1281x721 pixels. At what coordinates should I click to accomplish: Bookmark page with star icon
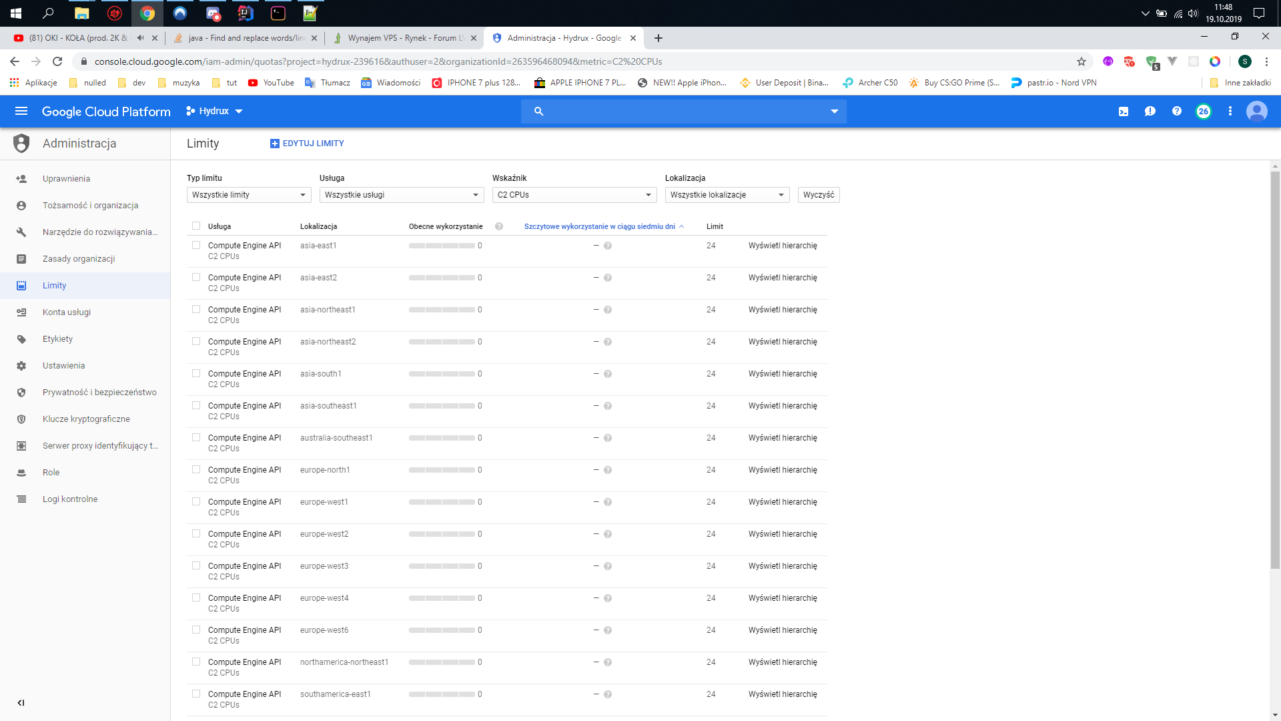(1082, 61)
